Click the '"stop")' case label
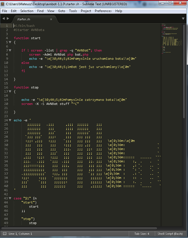 (x=28, y=219)
